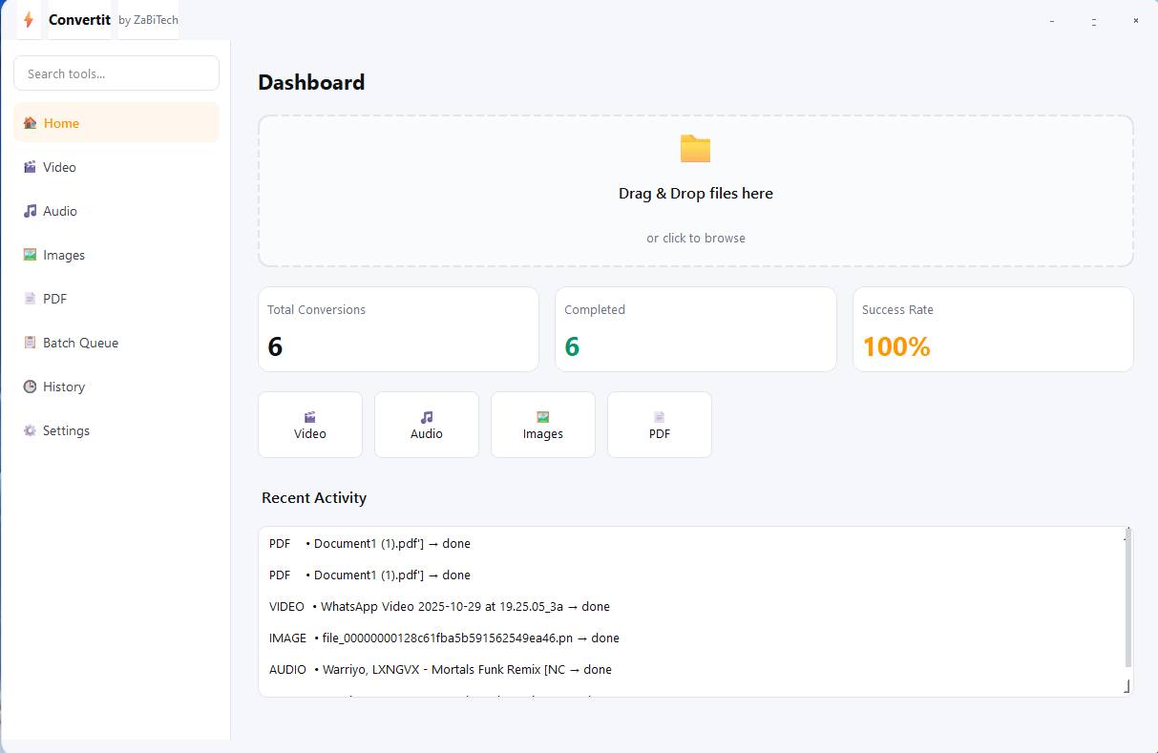
Task: Click the Recent Activity vertical scrollbar
Action: click(1127, 599)
